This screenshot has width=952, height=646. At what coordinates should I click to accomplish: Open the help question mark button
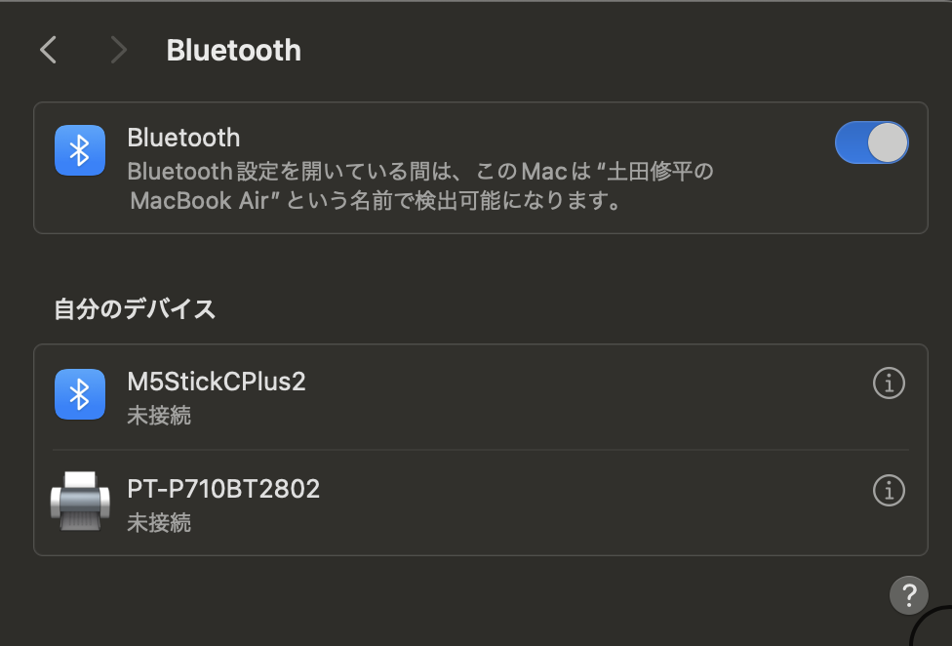point(908,593)
